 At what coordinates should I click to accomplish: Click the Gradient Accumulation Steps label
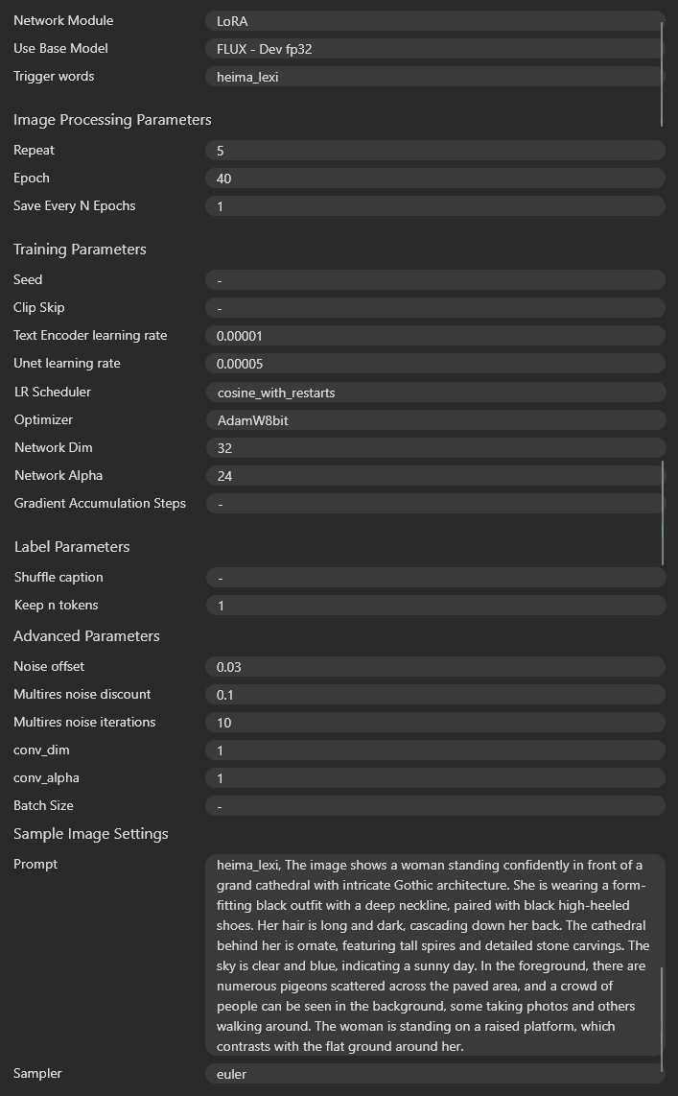click(100, 503)
